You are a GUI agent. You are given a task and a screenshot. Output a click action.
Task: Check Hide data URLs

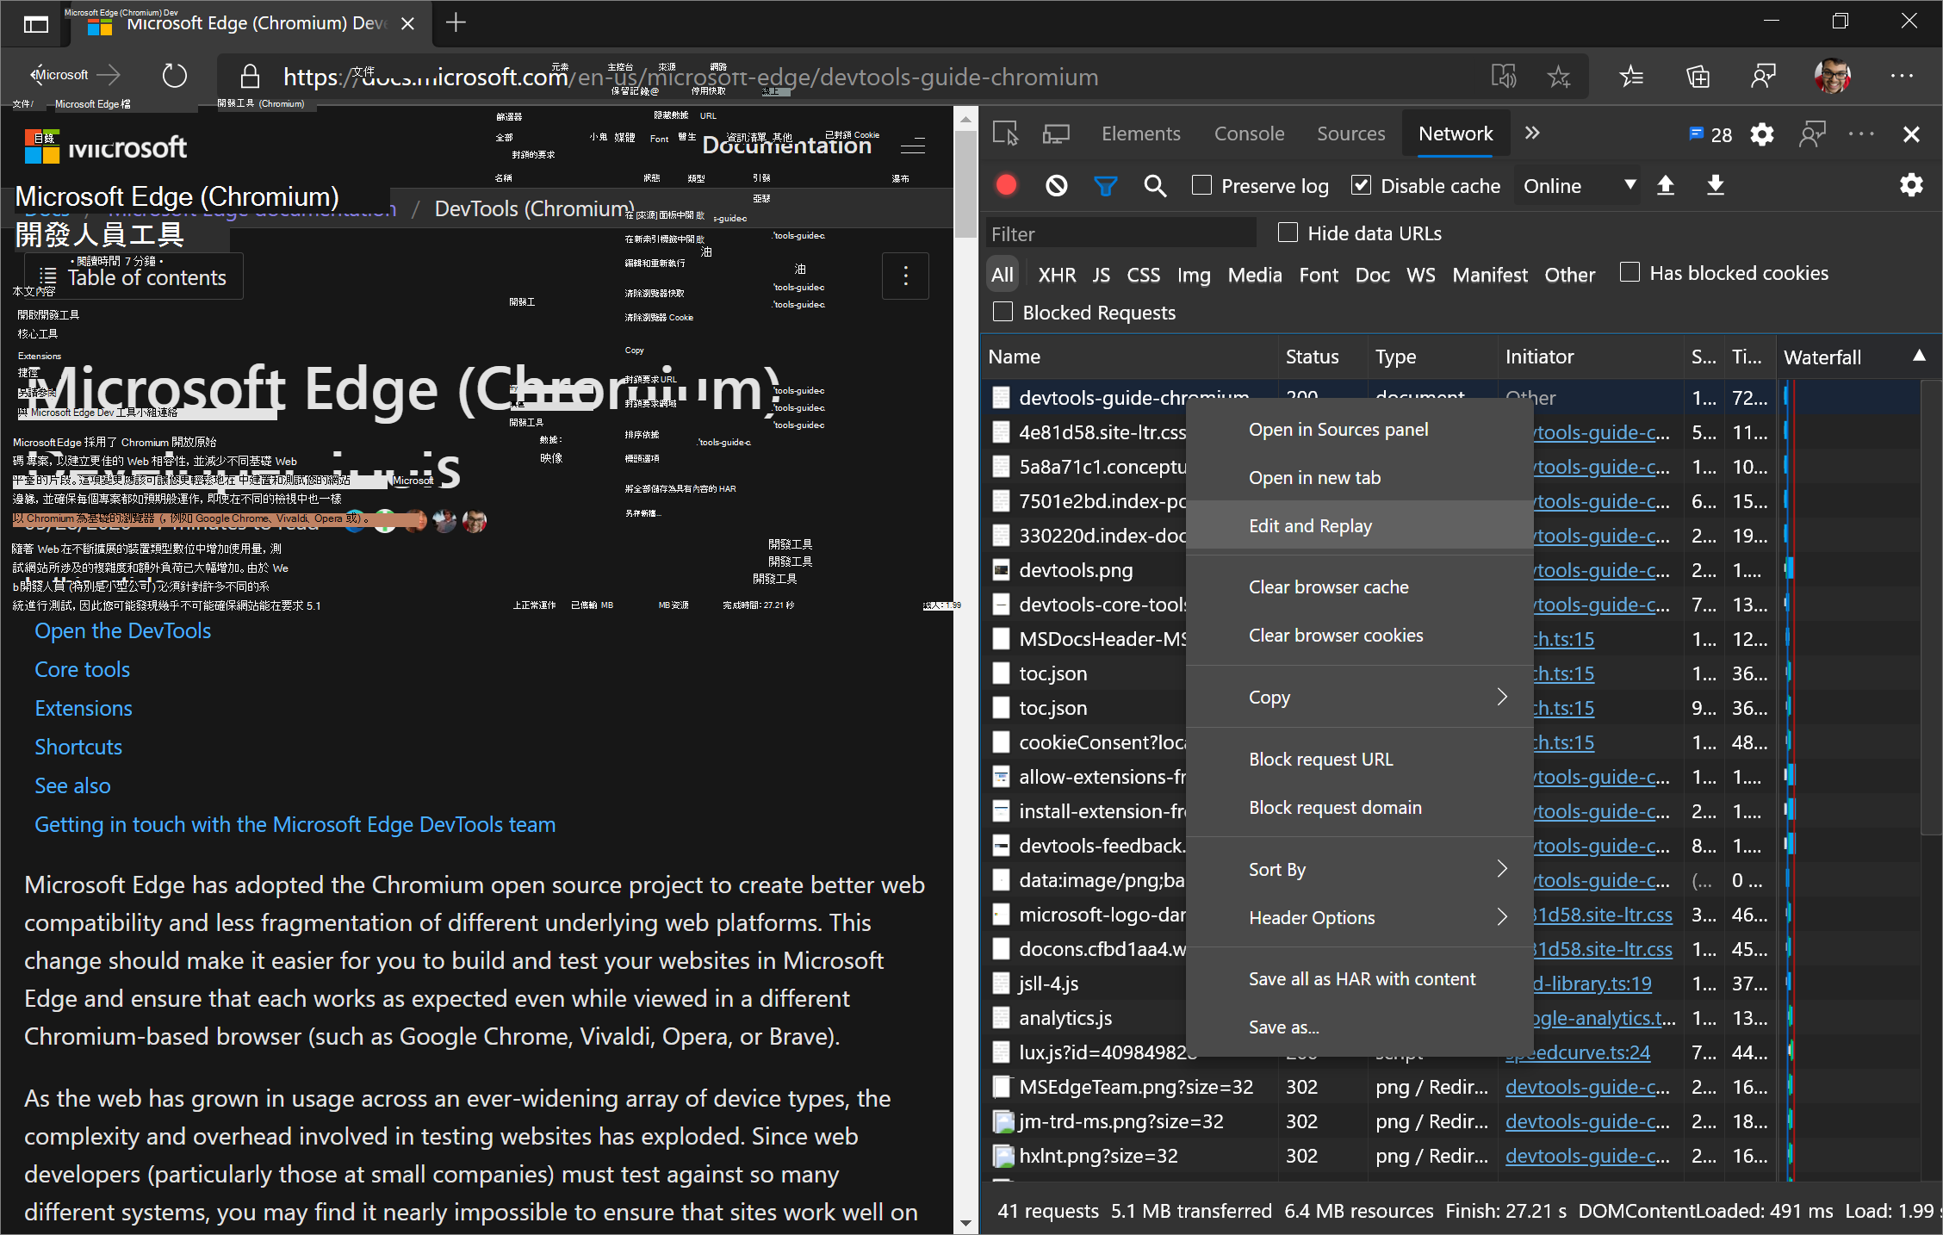click(1288, 233)
